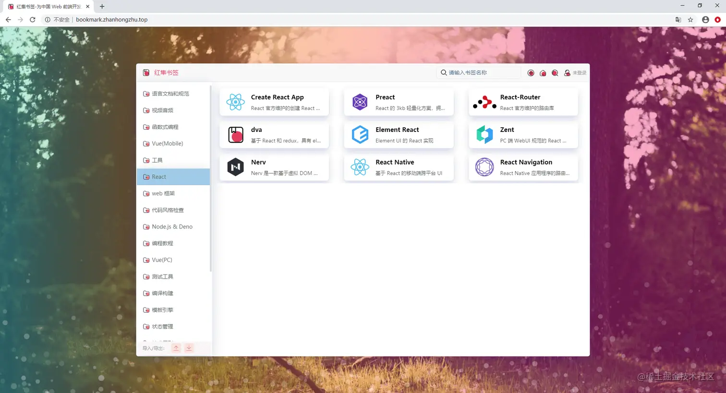Select the web 框架 category
The width and height of the screenshot is (726, 393).
173,193
